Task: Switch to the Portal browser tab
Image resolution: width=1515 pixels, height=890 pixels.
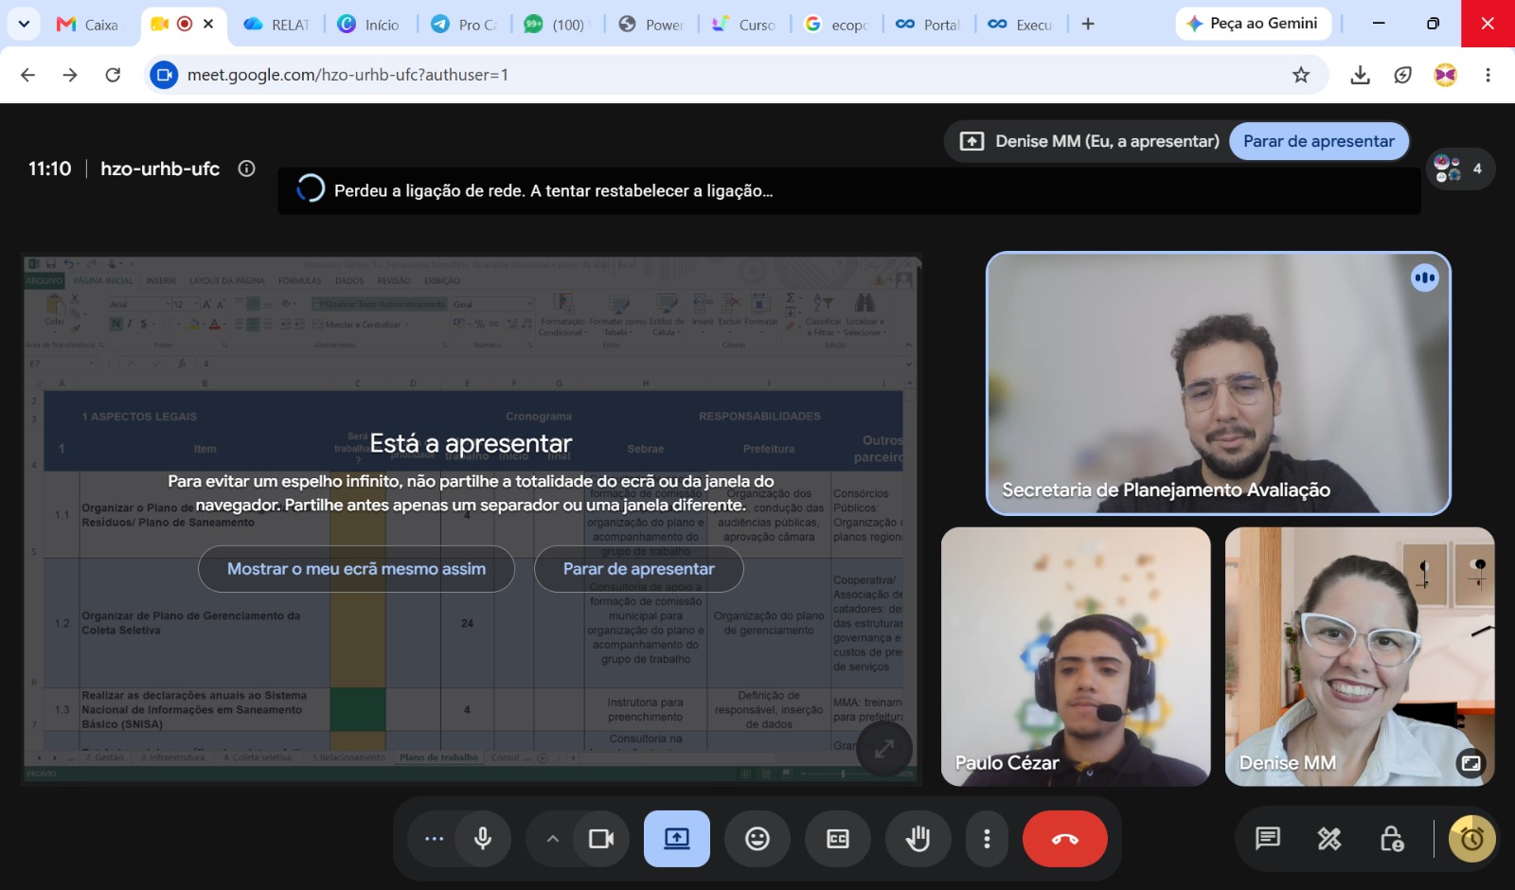Action: [x=929, y=25]
